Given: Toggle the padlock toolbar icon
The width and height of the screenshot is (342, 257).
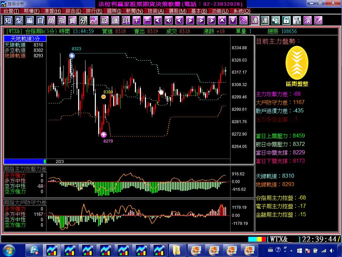Looking at the screenshot, I should pyautogui.click(x=286, y=20).
